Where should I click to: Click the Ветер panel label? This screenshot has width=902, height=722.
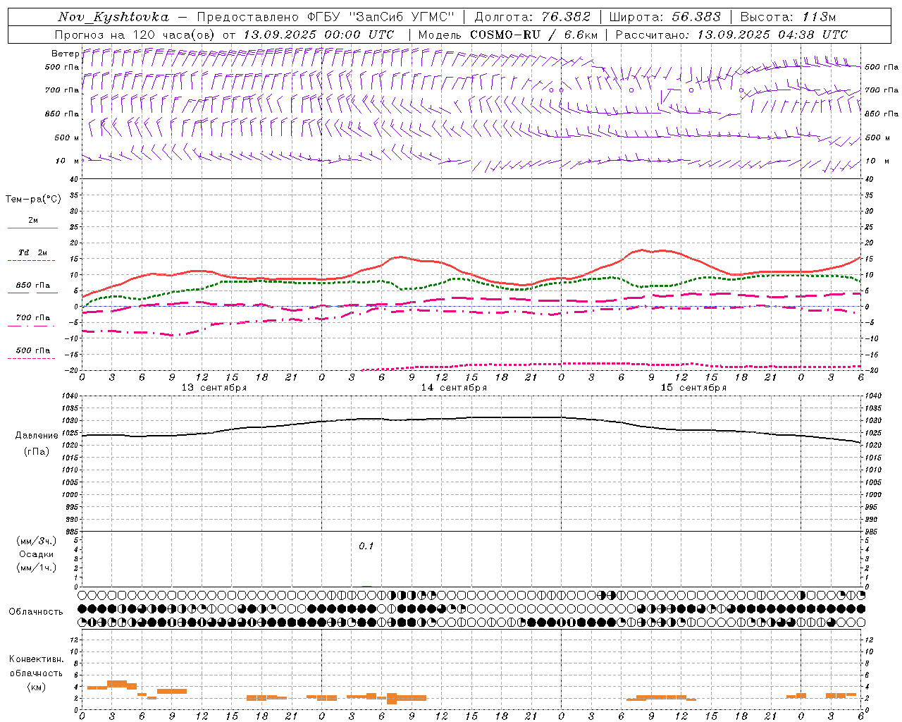pos(65,54)
